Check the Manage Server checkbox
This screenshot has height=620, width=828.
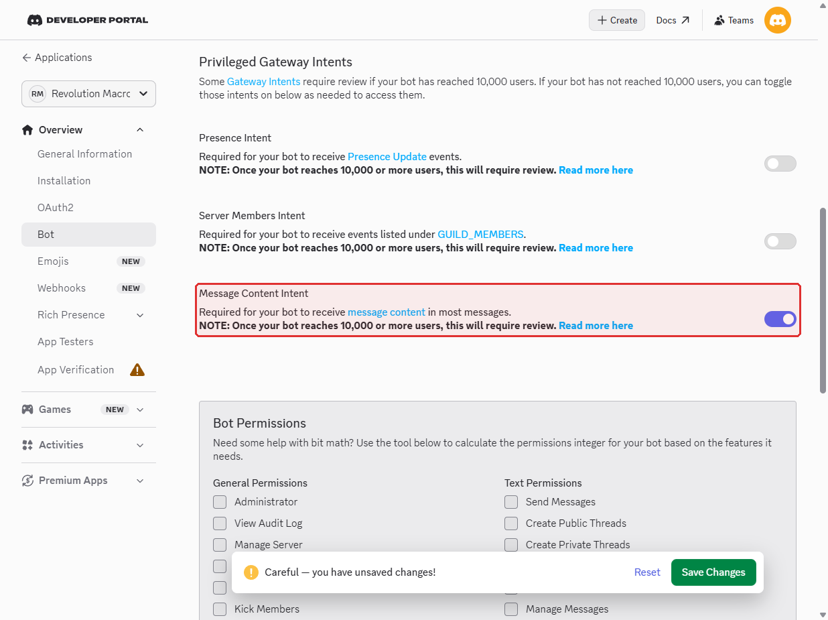[x=220, y=545]
